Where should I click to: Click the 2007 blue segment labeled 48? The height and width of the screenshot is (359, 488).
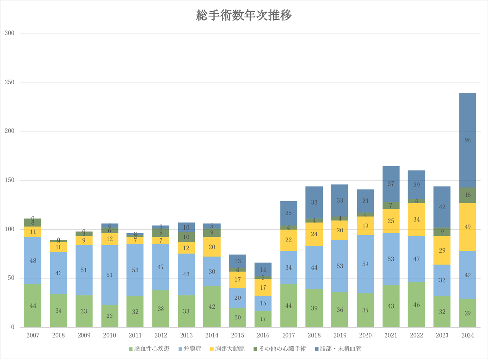click(x=33, y=261)
